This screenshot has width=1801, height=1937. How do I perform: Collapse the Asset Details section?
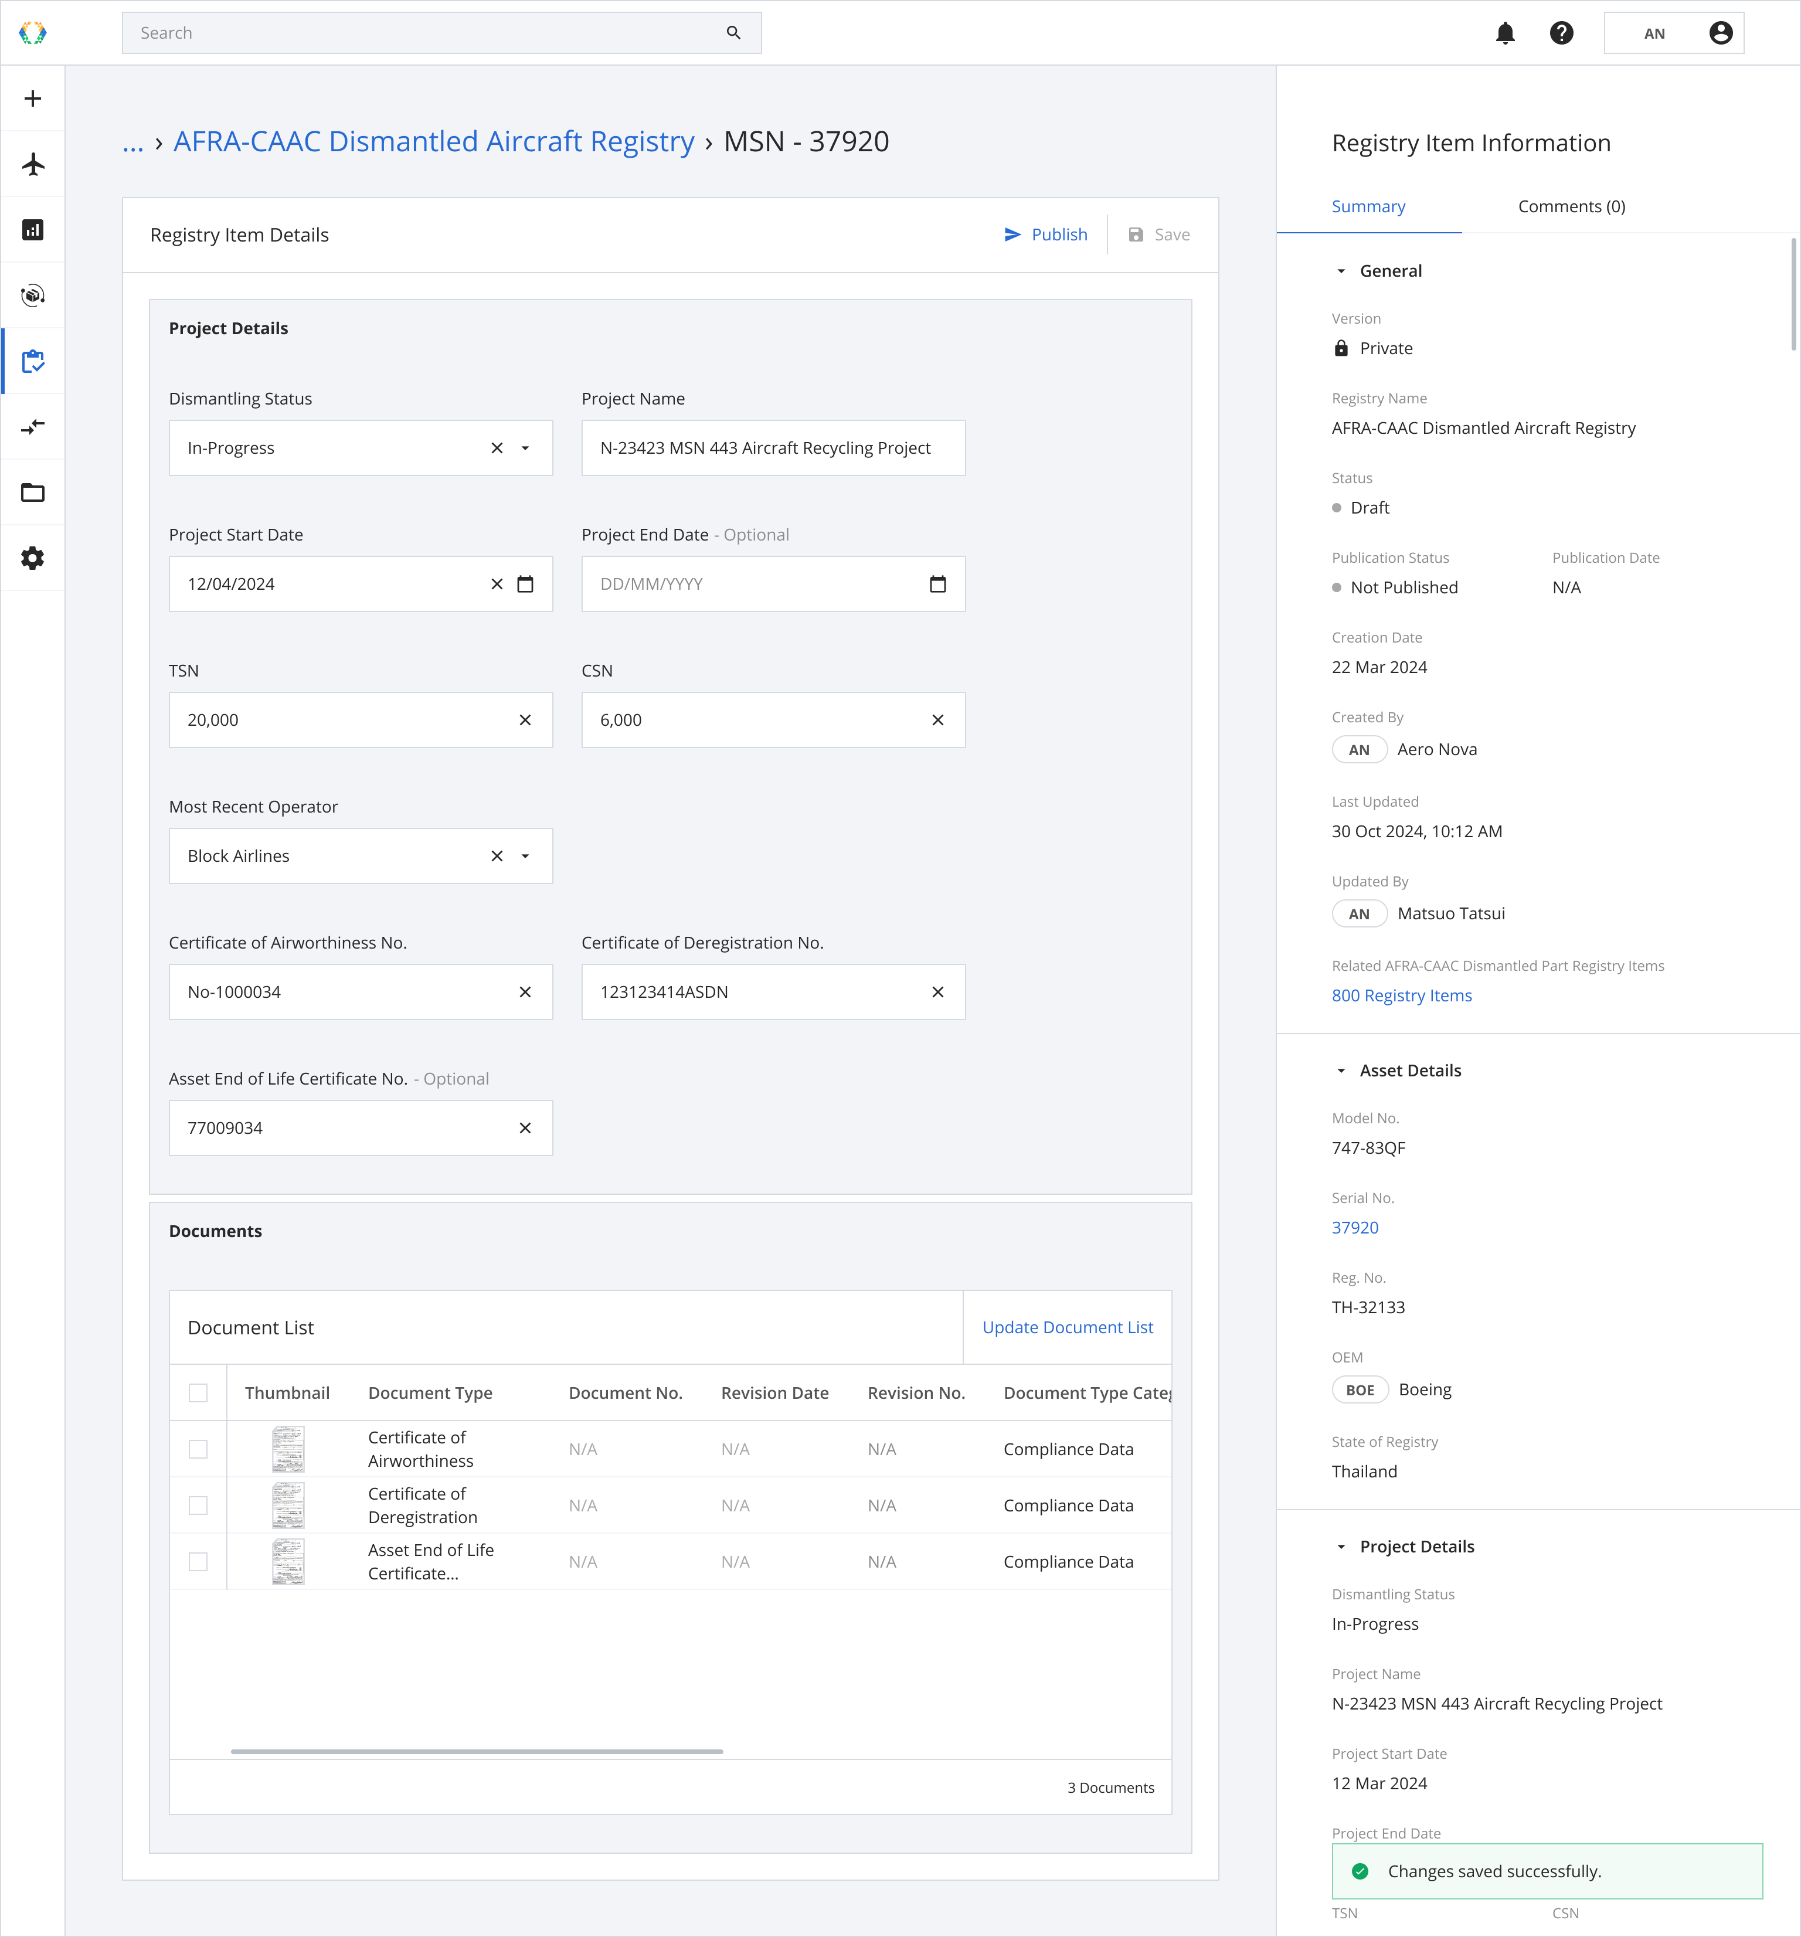1341,1071
